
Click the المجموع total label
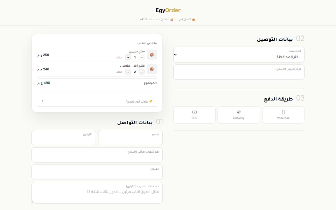click(x=150, y=83)
